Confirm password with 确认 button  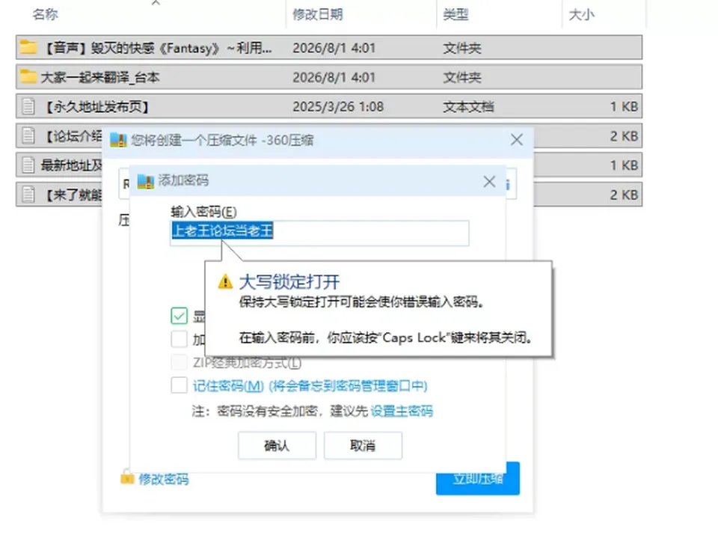coord(277,445)
